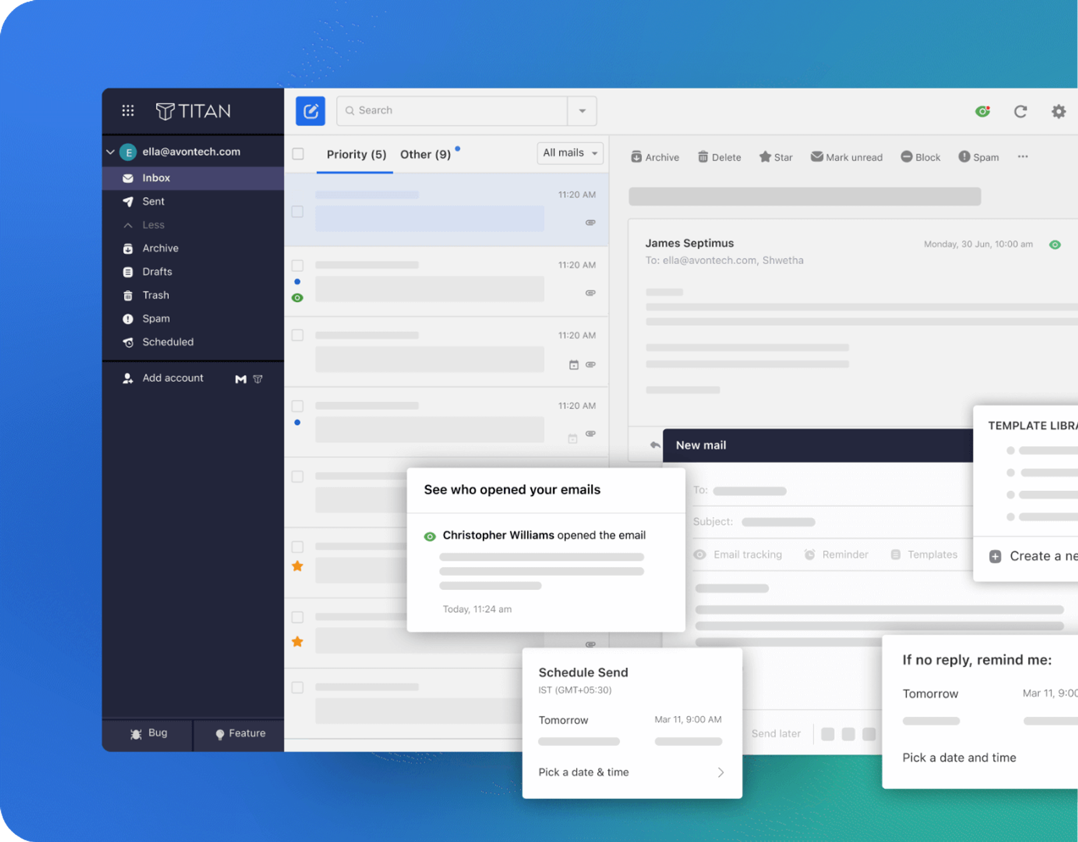
Task: Switch to the Priority (5) tab
Action: [x=357, y=154]
